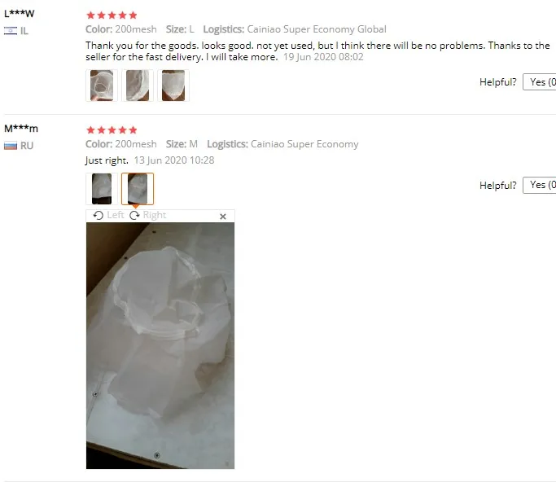Image resolution: width=556 pixels, height=491 pixels.
Task: Click the rotate right arrow icon
Action: pos(134,215)
